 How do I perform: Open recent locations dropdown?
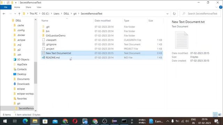point(15,14)
